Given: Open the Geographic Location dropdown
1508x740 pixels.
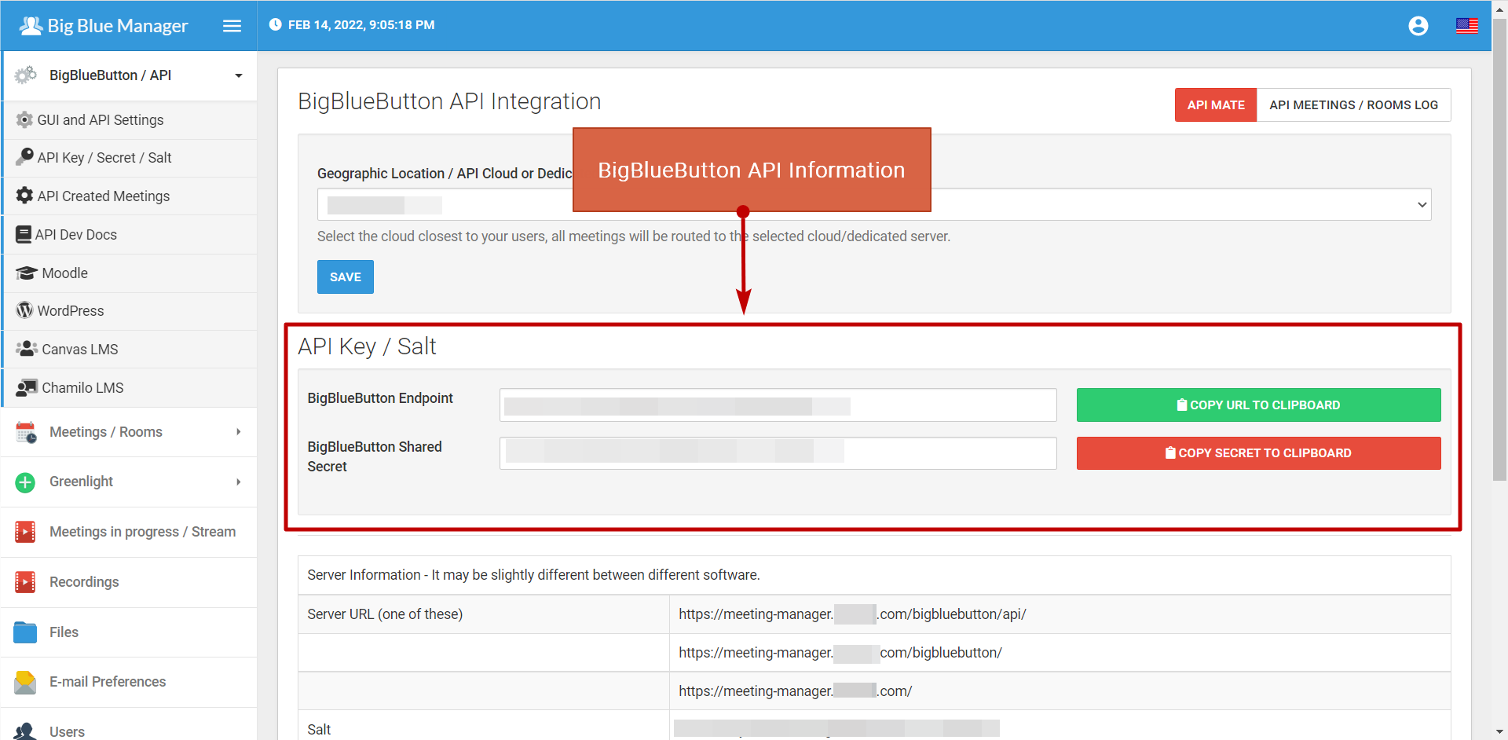Looking at the screenshot, I should click(873, 205).
